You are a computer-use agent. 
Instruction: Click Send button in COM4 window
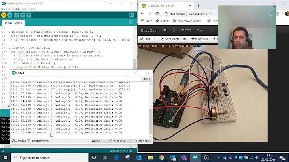coord(147,79)
